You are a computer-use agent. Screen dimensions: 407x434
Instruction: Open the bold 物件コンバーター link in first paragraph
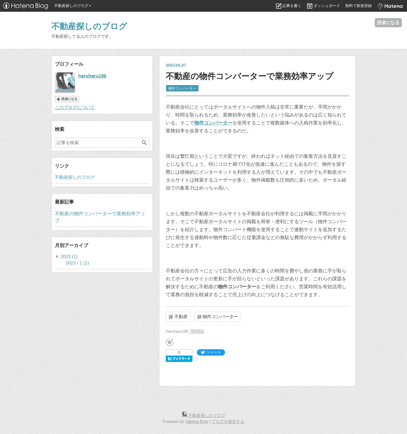213,123
